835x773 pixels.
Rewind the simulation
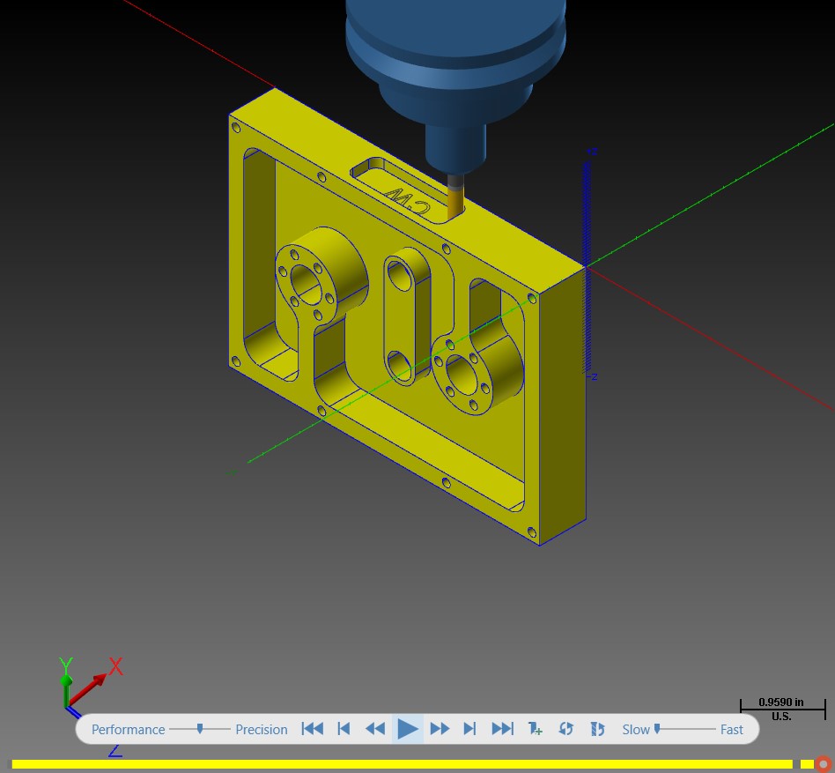point(375,729)
